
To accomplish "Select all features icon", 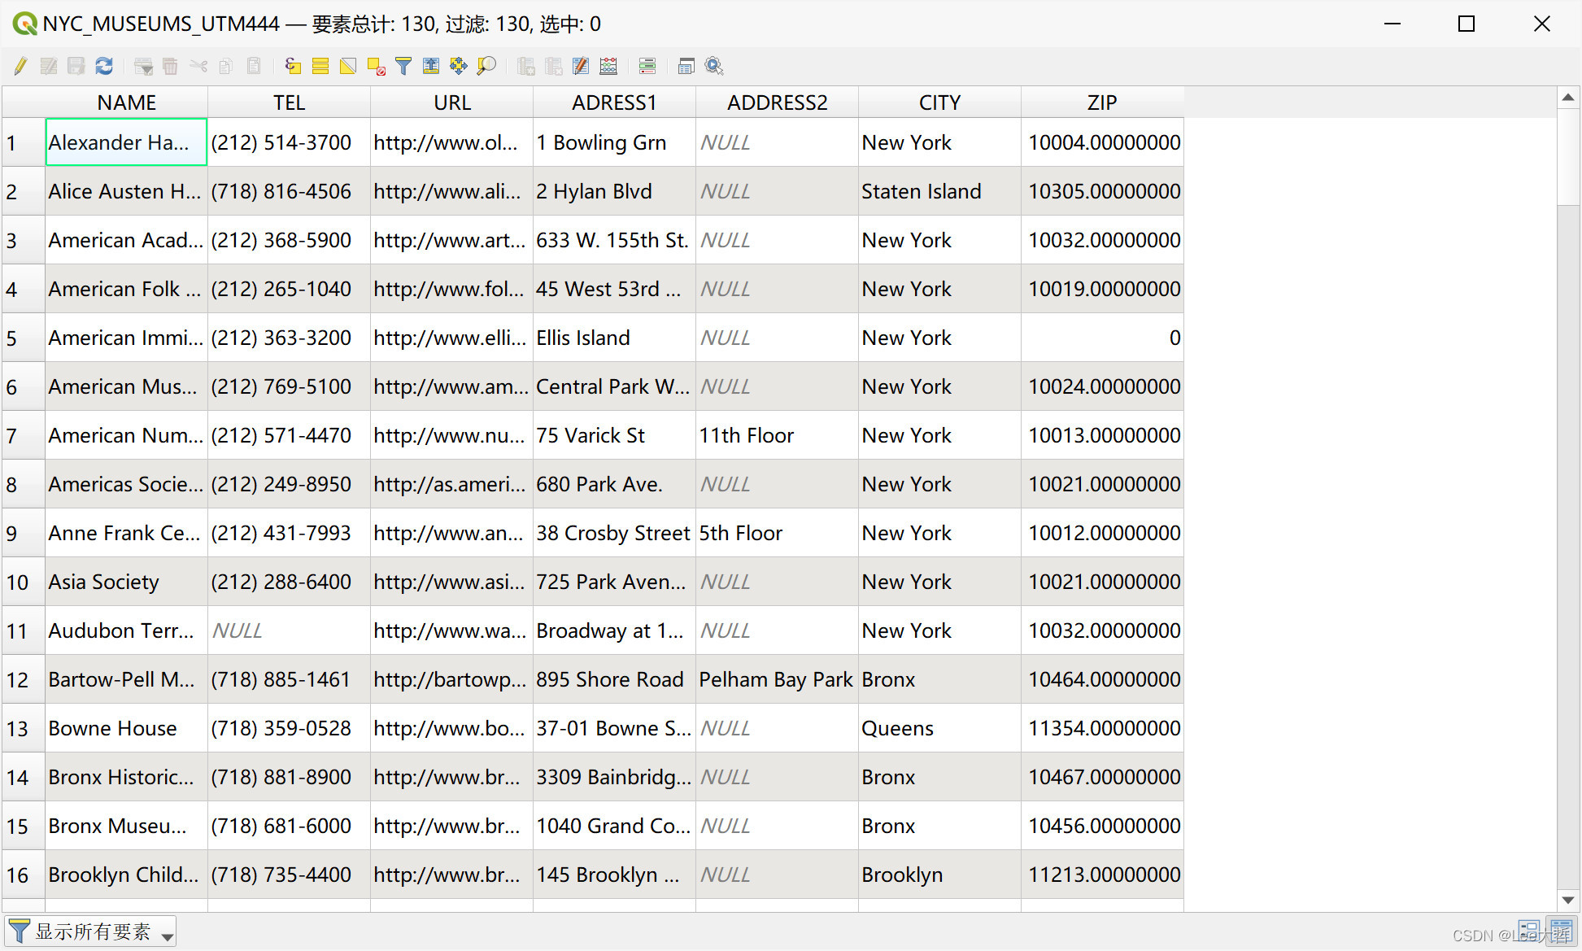I will click(x=320, y=66).
